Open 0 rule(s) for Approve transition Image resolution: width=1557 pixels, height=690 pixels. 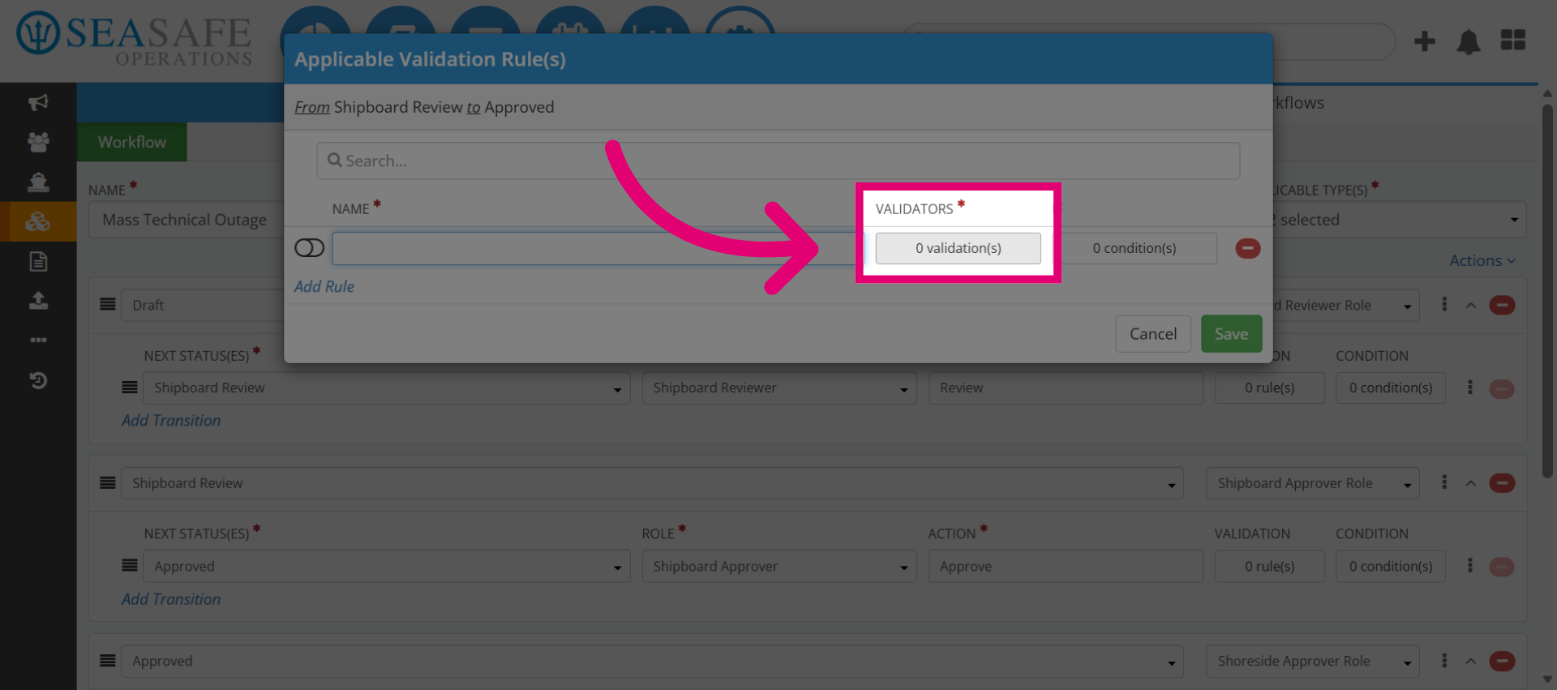1269,567
